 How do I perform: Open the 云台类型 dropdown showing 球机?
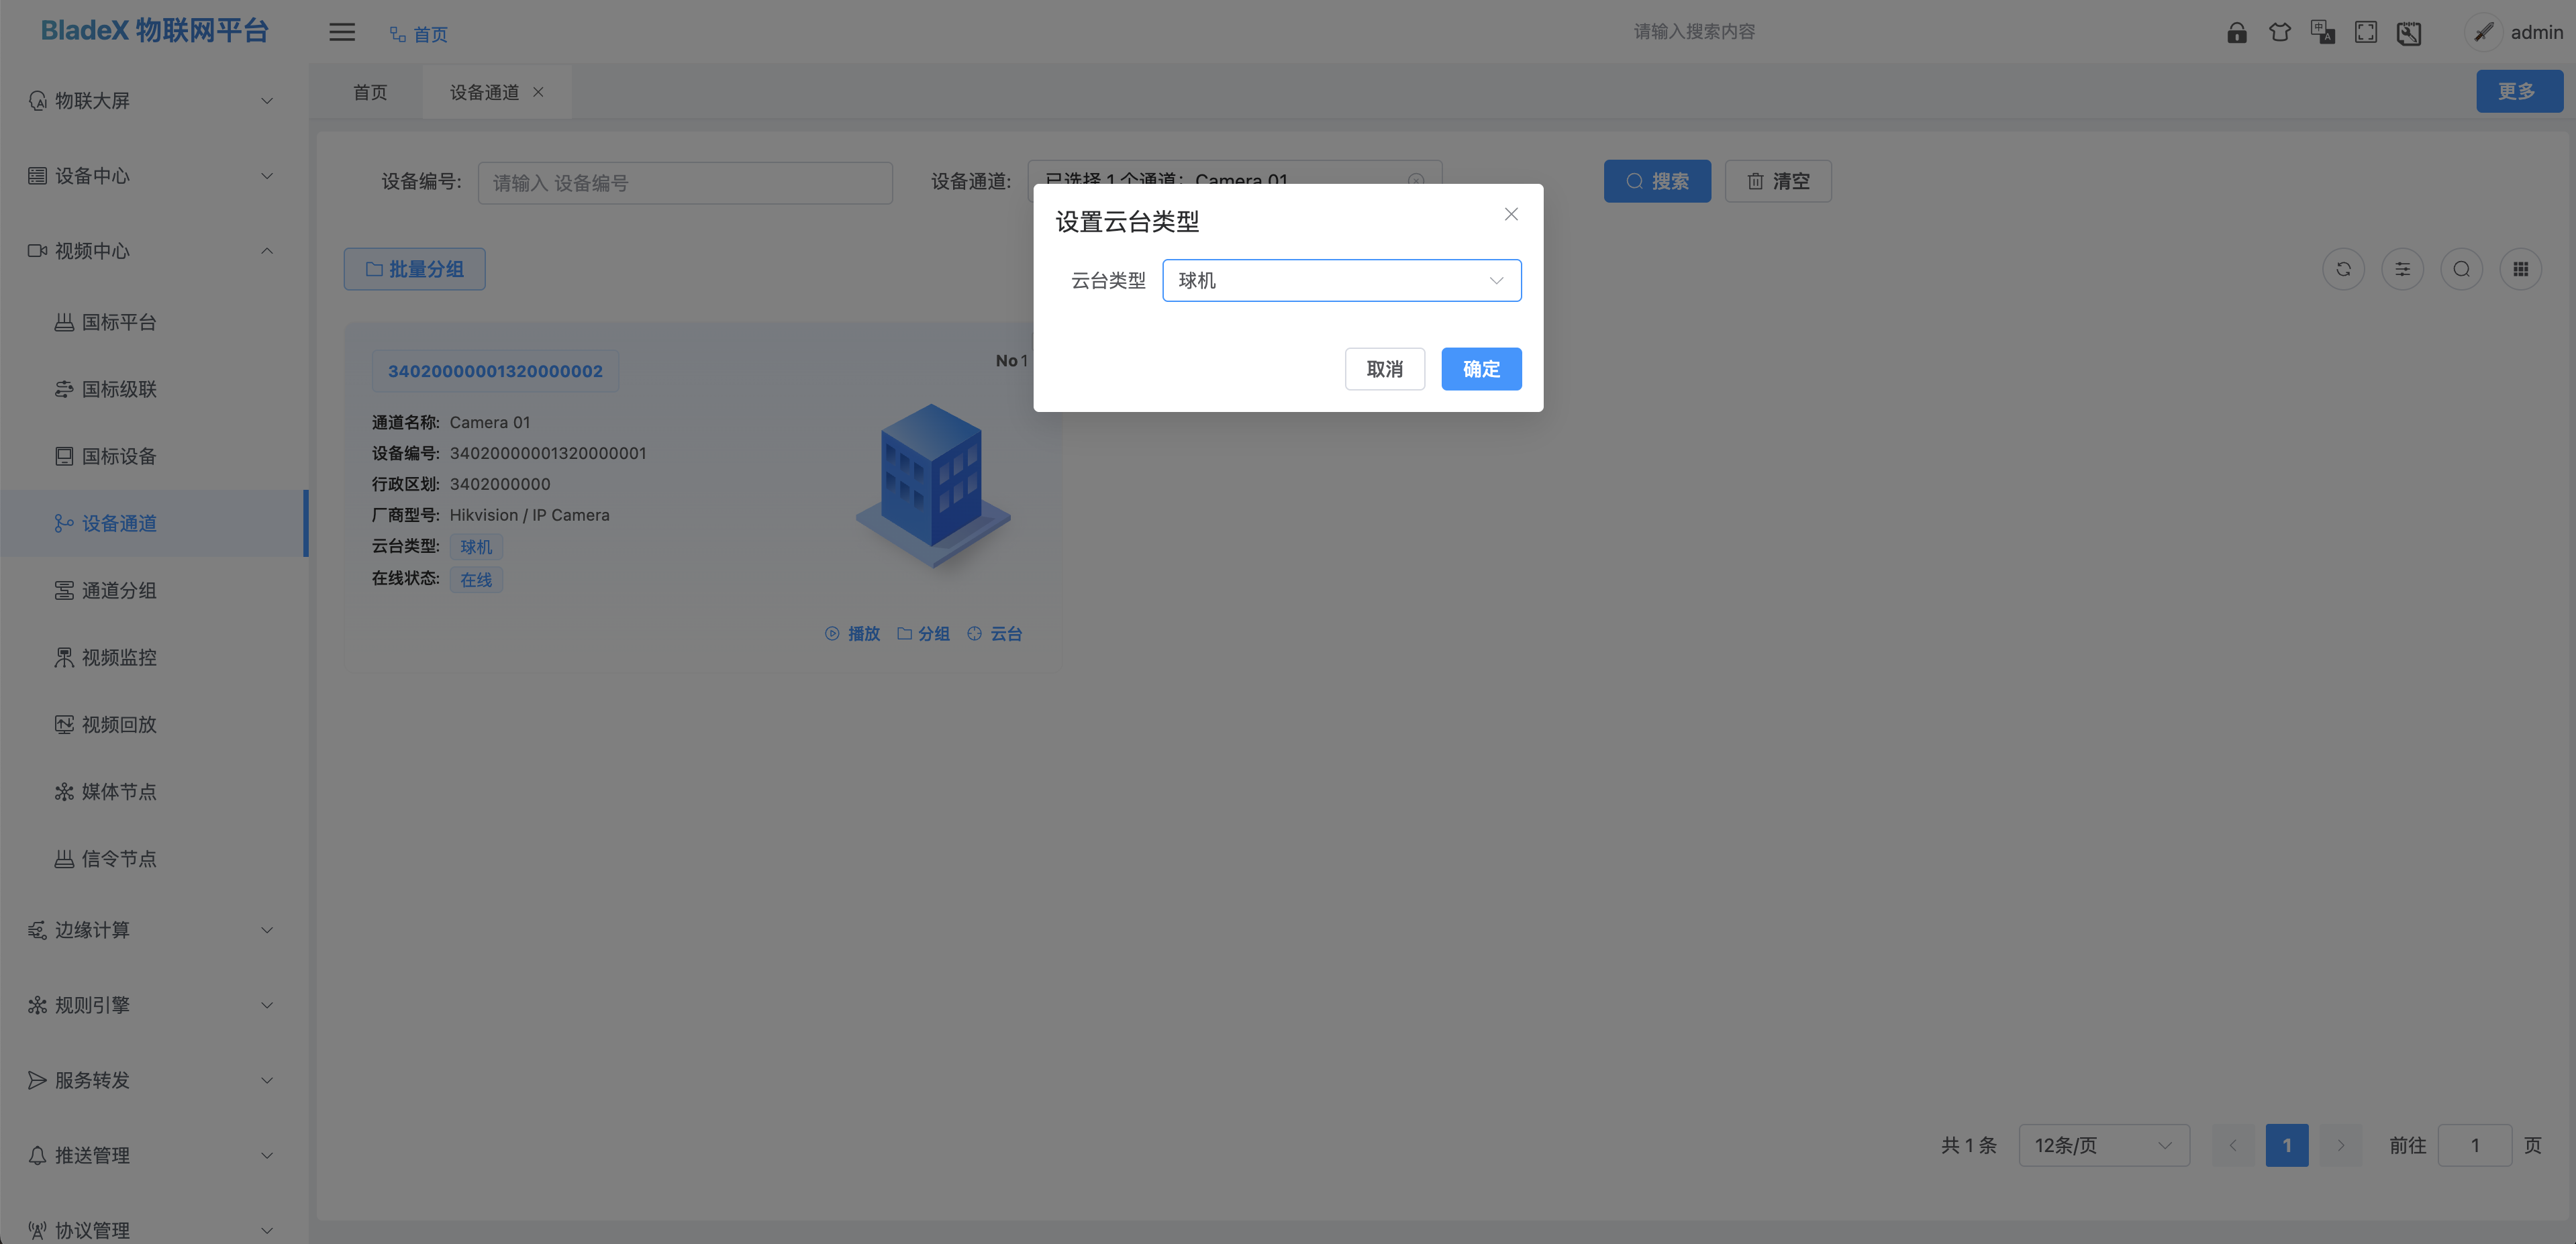(1341, 280)
